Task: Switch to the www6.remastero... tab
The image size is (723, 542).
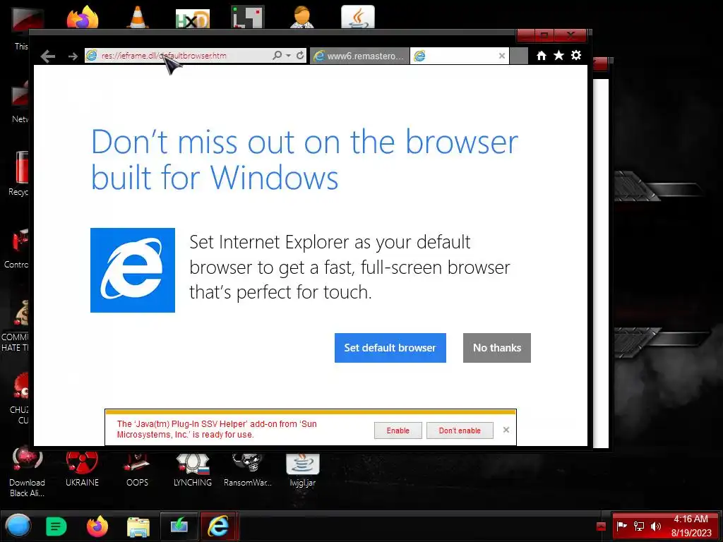Action: point(359,56)
